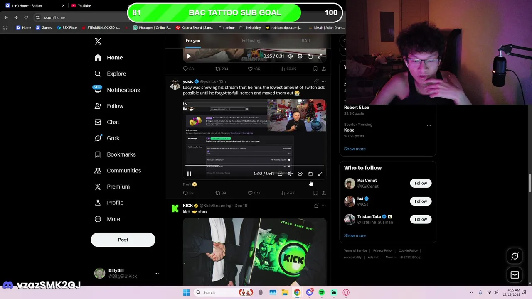Open Home in the X sidebar
Screen dimensions: 532x299
[x=108, y=58]
